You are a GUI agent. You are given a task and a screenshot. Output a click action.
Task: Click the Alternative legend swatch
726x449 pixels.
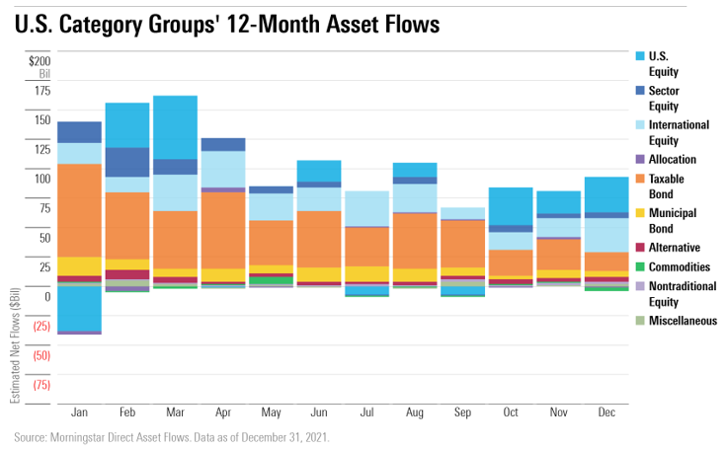coord(639,248)
